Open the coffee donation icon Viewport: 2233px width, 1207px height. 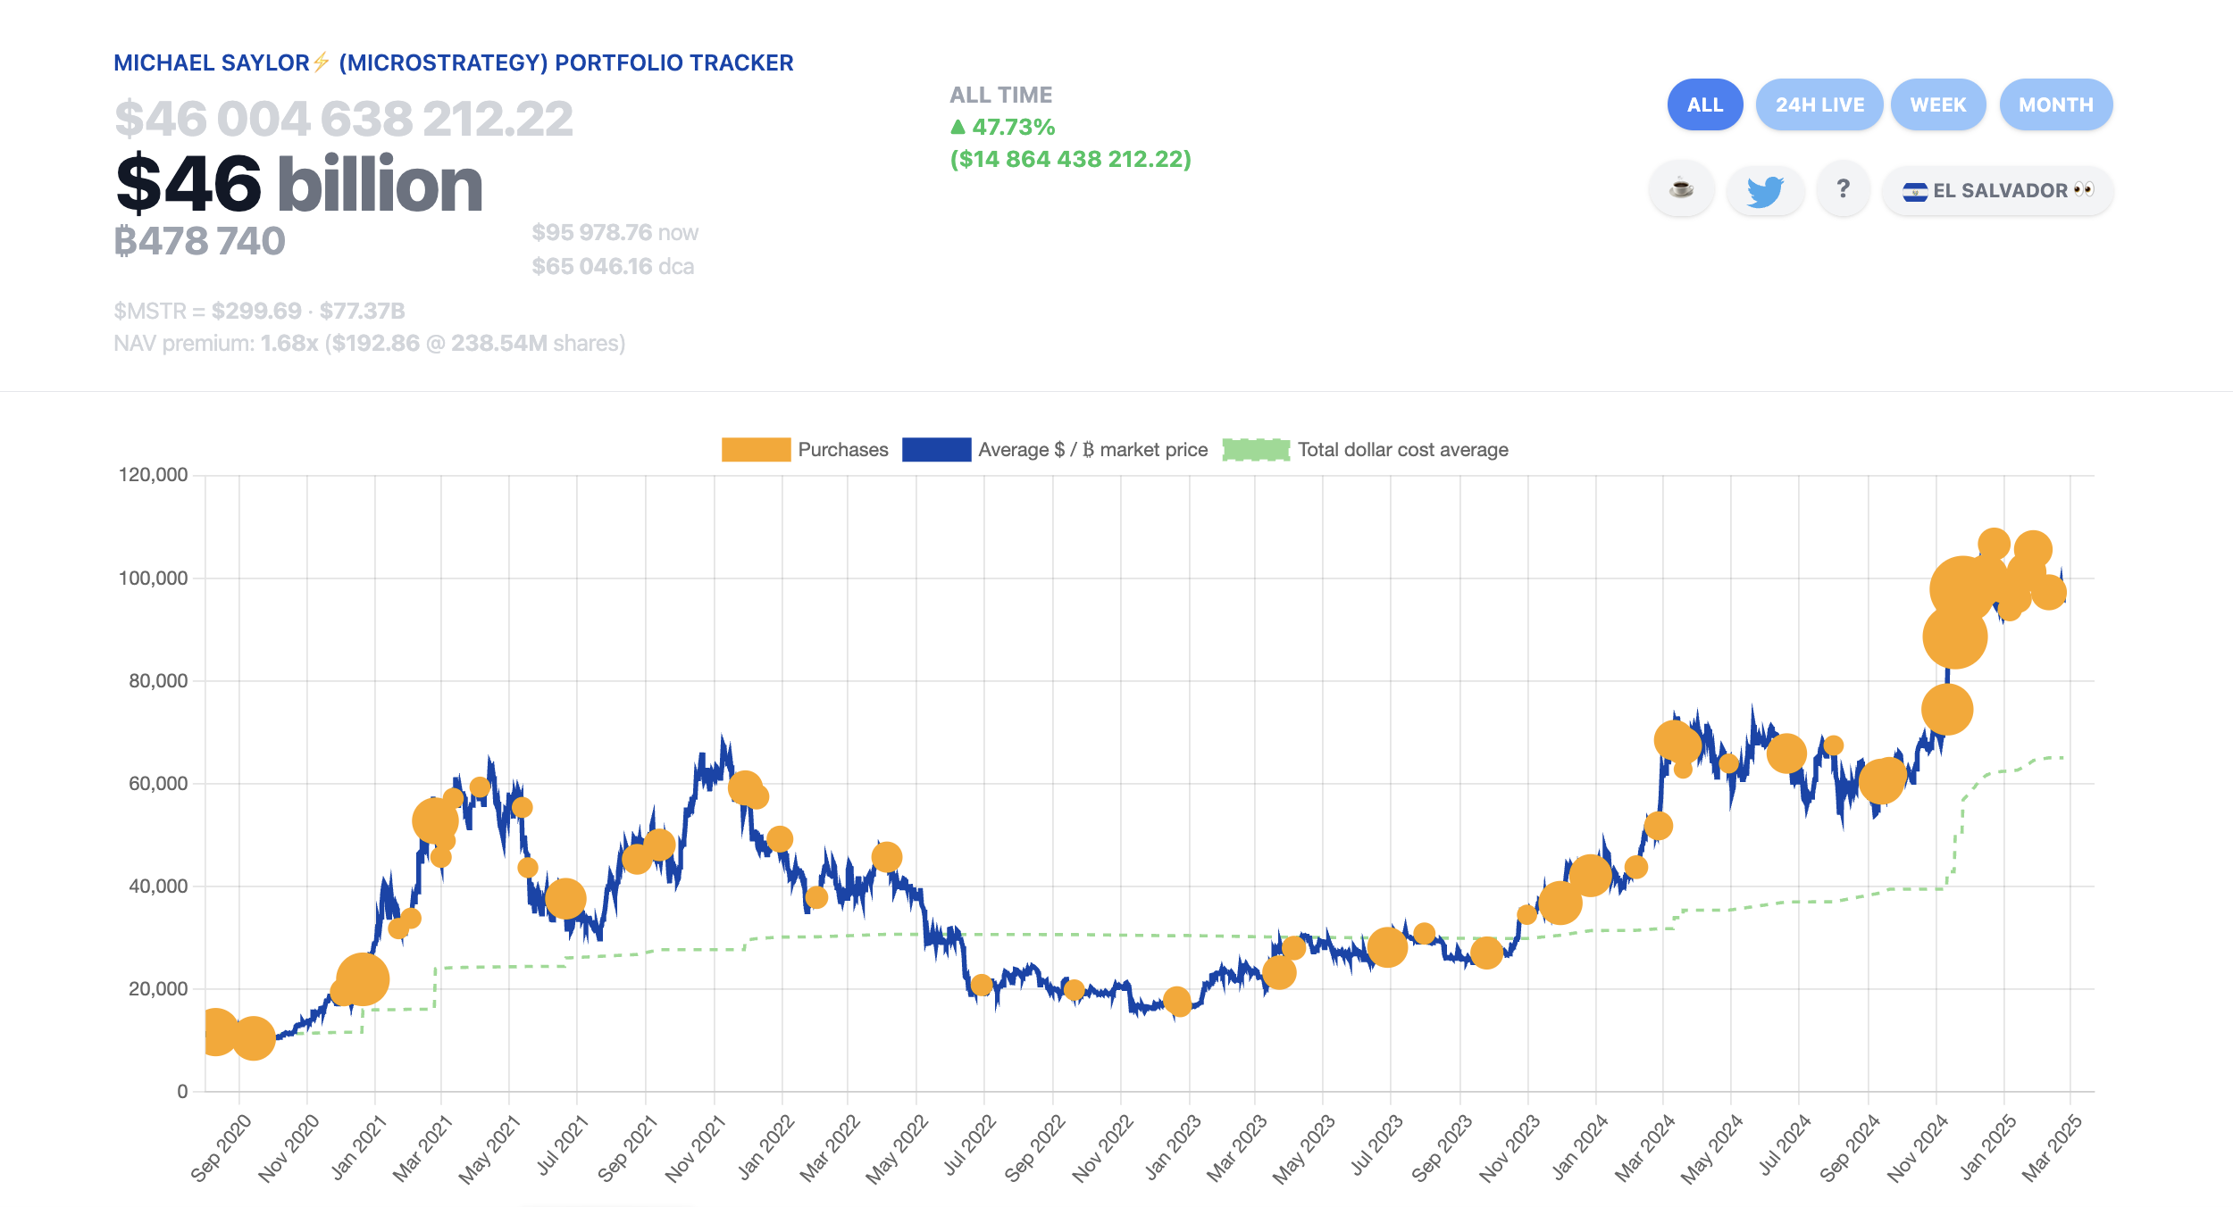click(x=1683, y=189)
